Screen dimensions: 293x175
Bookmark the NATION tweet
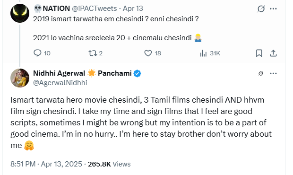pyautogui.click(x=259, y=53)
